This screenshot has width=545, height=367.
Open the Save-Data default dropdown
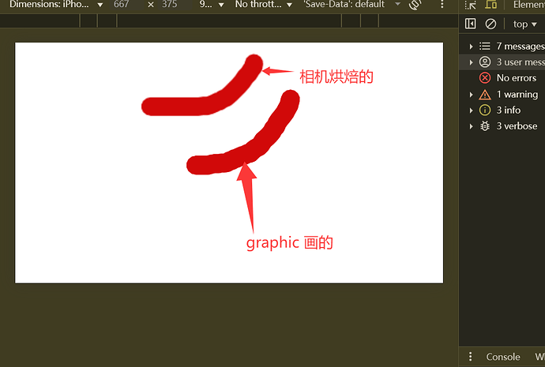(x=351, y=5)
